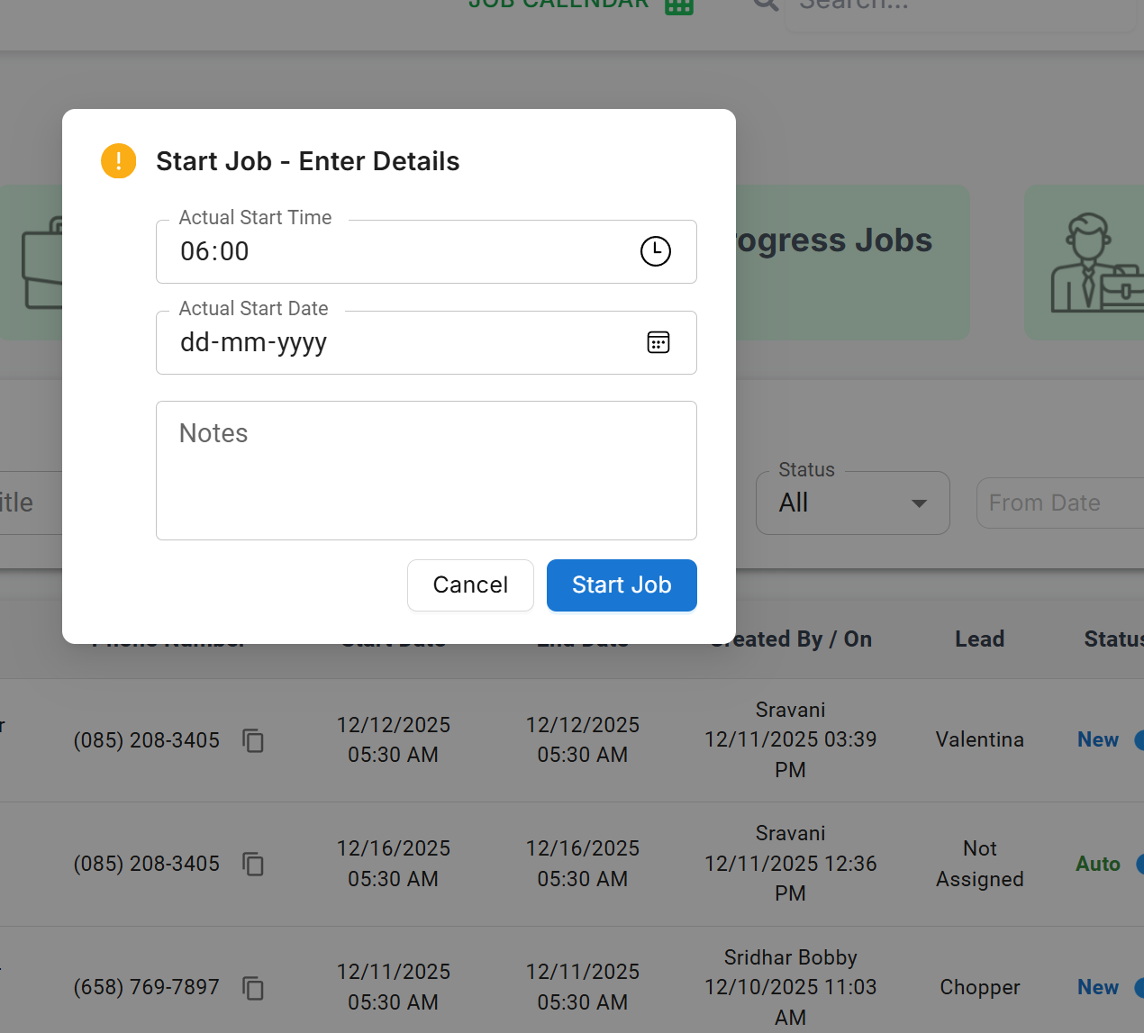This screenshot has height=1033, width=1144.
Task: Open the time picker clock icon
Action: (x=655, y=251)
